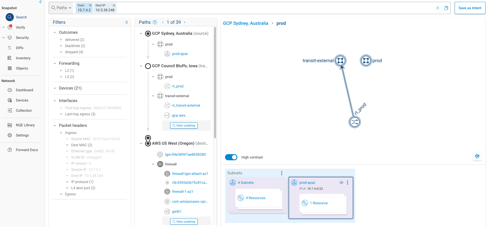Viewport: 488px width, 227px height.
Task: Toggle High contrast switch off
Action: point(231,157)
